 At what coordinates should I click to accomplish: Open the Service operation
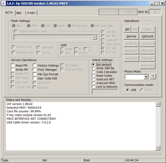coord(131,36)
